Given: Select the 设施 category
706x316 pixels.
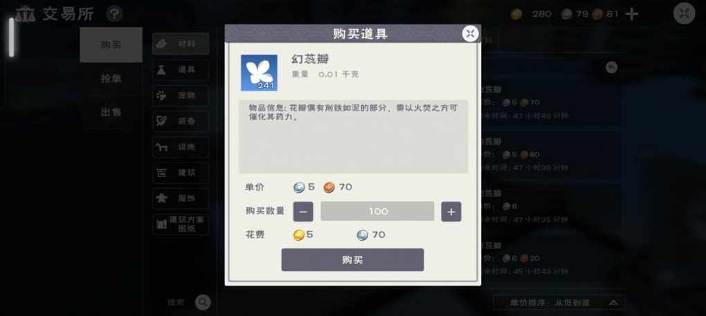Looking at the screenshot, I should coord(181,147).
